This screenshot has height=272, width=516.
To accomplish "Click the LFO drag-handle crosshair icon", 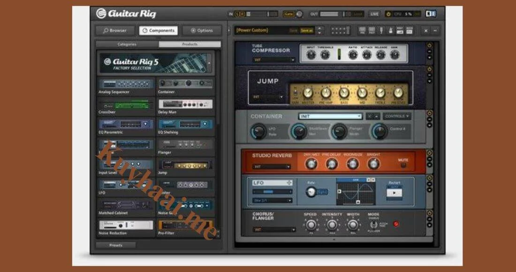I will tap(289, 182).
